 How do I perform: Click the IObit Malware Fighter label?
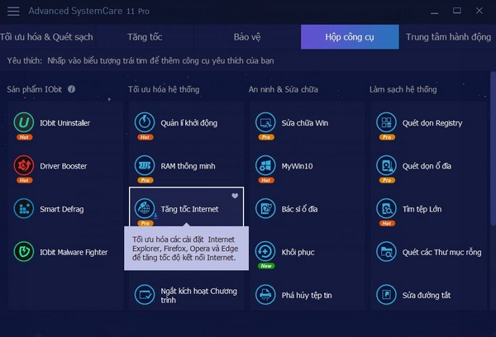(x=74, y=252)
